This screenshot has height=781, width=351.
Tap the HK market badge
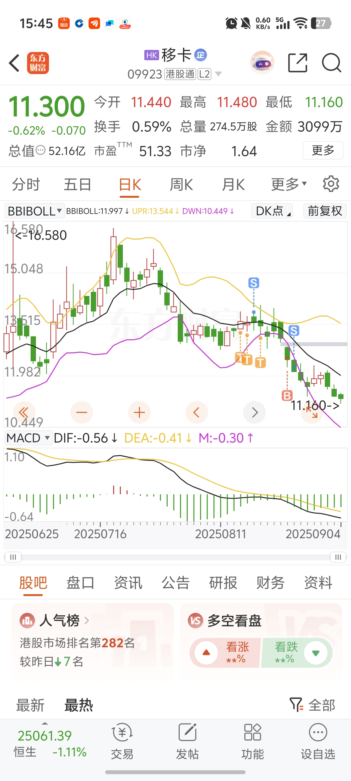[x=152, y=55]
